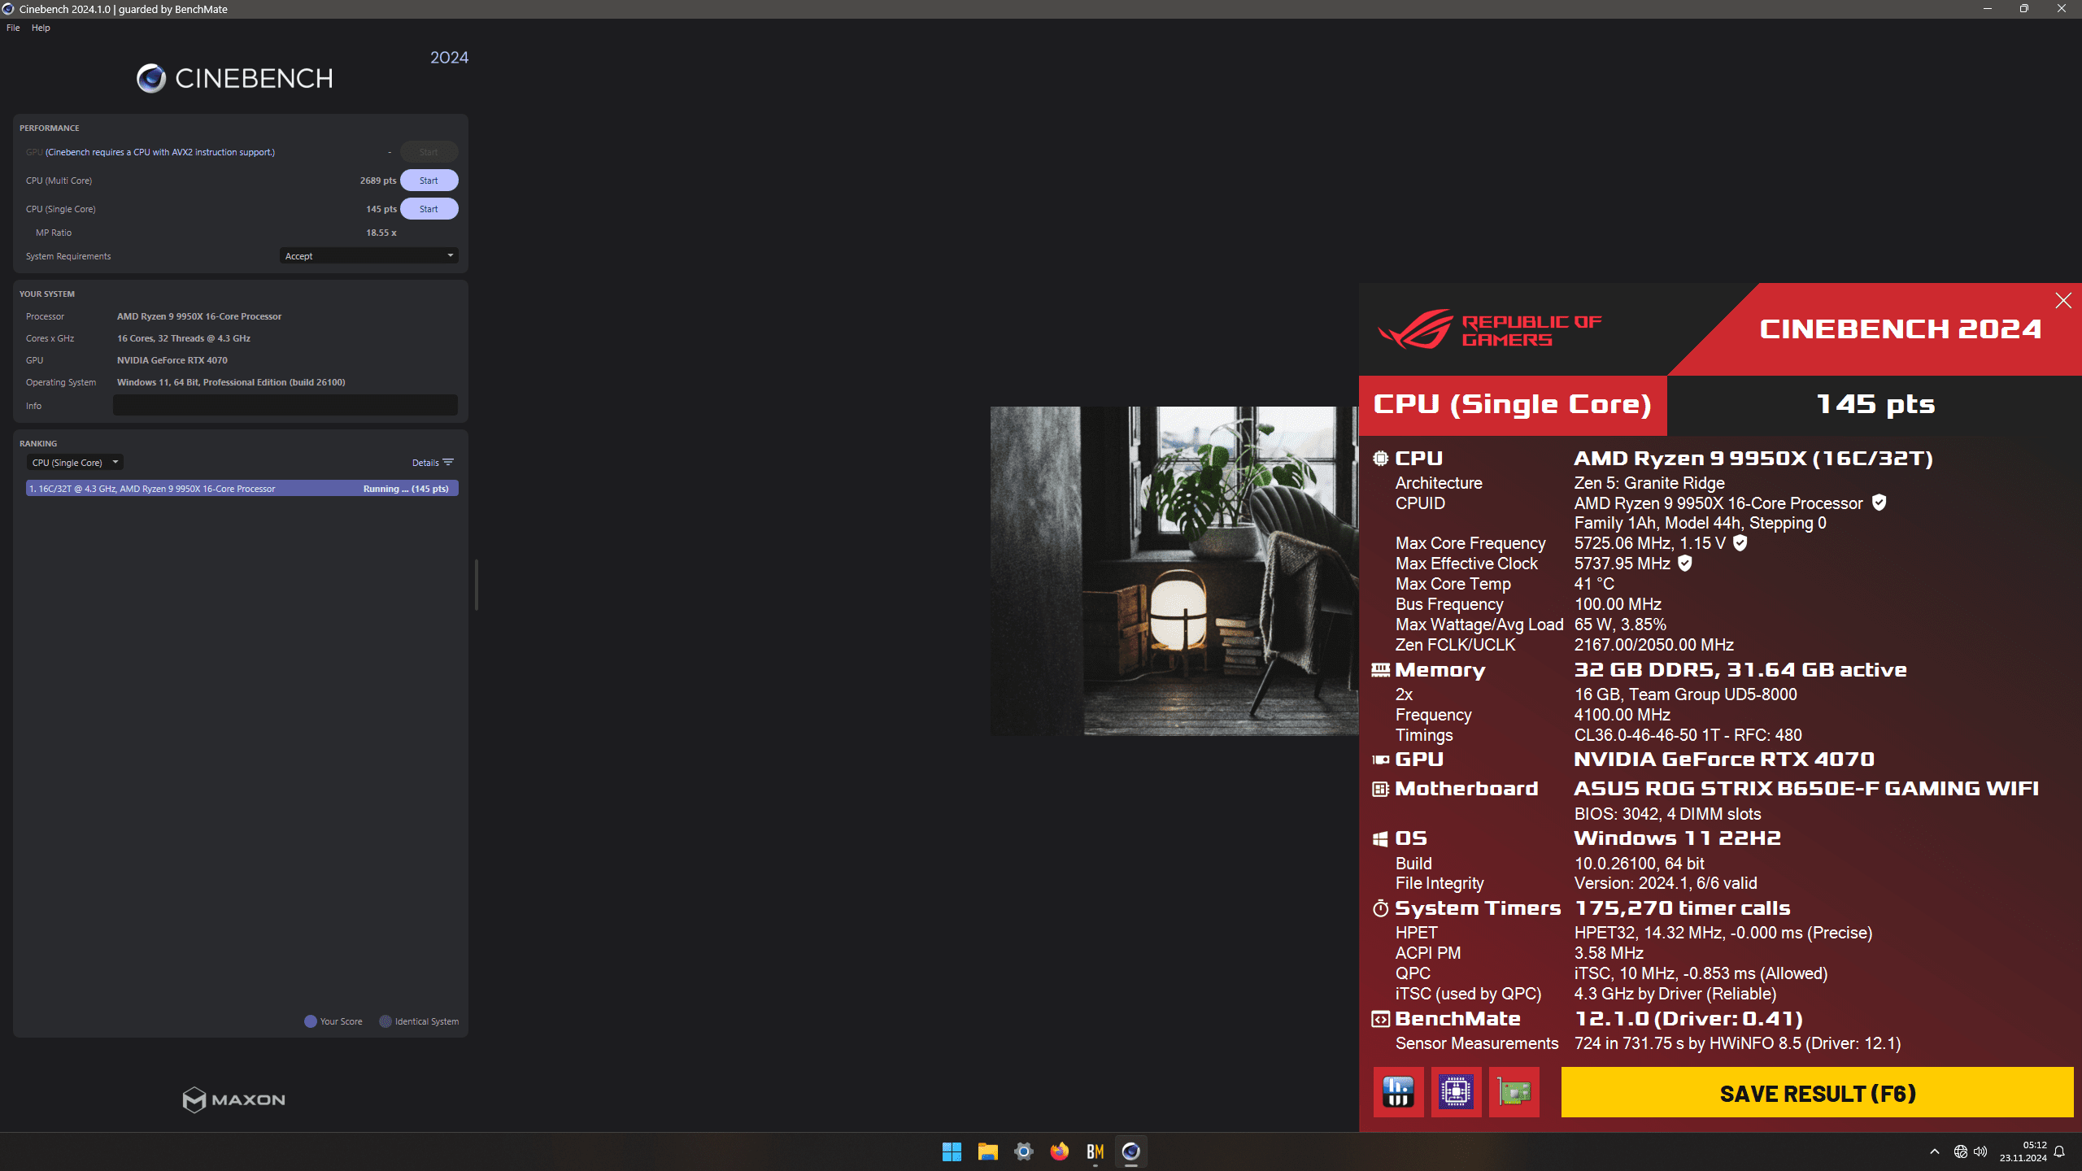Click the Memory section icon
Screen dimensions: 2082x1171
pos(1380,670)
